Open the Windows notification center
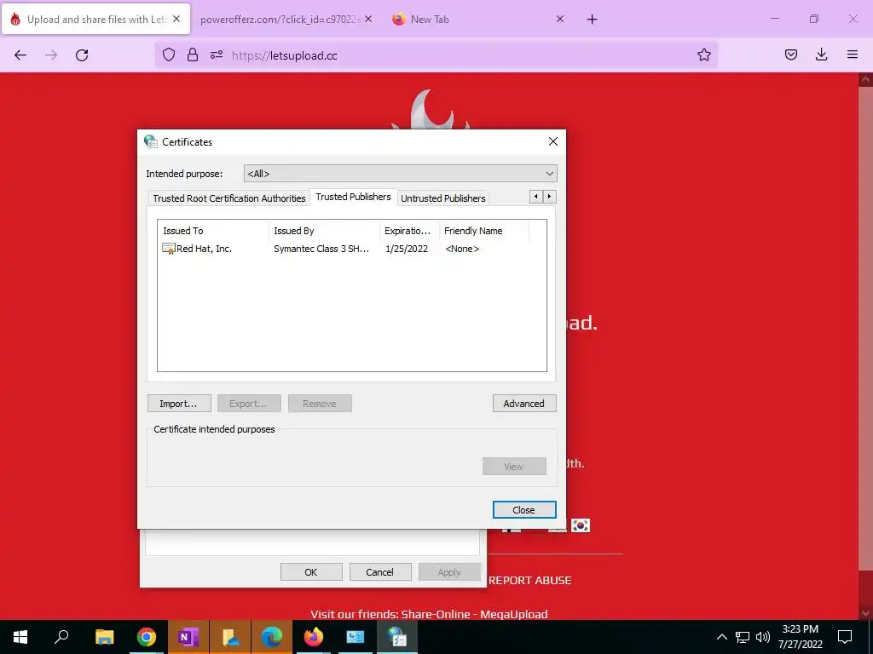 (x=845, y=637)
